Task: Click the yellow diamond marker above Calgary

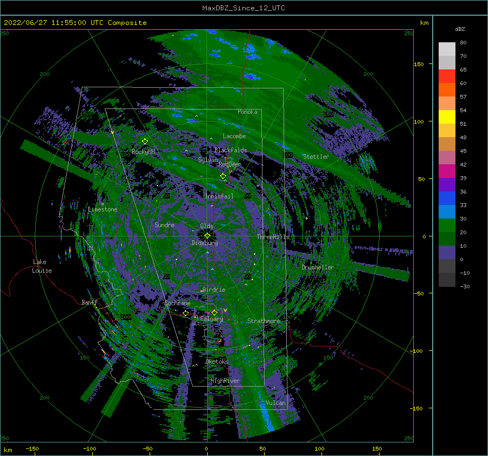Action: (214, 312)
